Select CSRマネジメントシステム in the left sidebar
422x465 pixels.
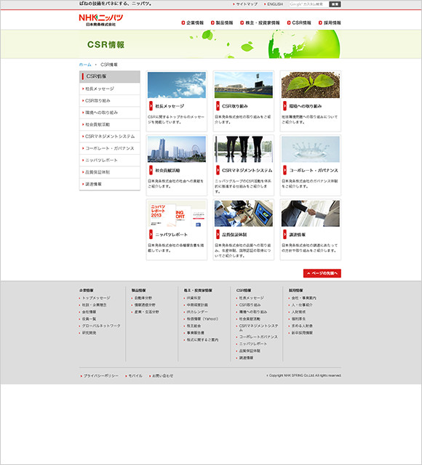pyautogui.click(x=110, y=137)
